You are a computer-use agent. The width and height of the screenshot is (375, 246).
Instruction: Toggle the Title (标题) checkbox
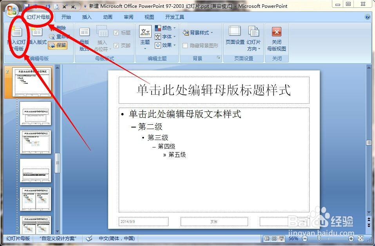pos(116,32)
